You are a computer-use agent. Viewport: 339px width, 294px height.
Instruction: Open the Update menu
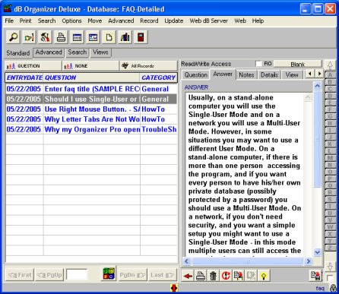click(174, 21)
